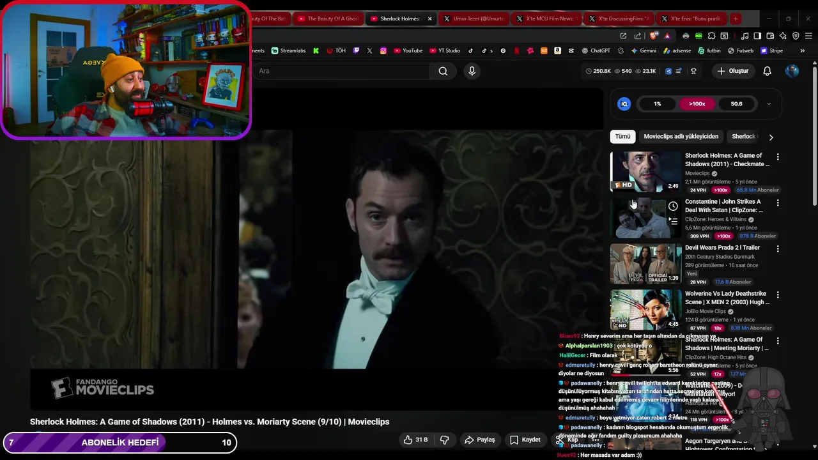Open Brave Shields lion icon

pyautogui.click(x=652, y=36)
